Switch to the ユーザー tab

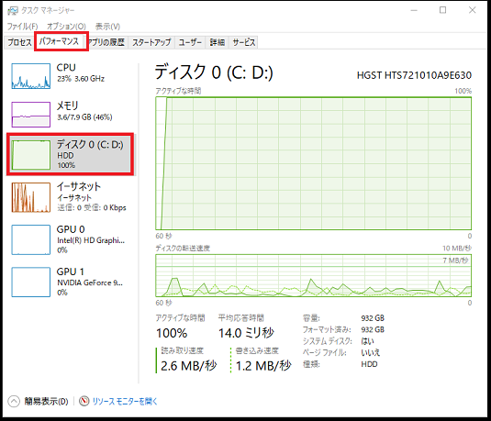tap(190, 42)
